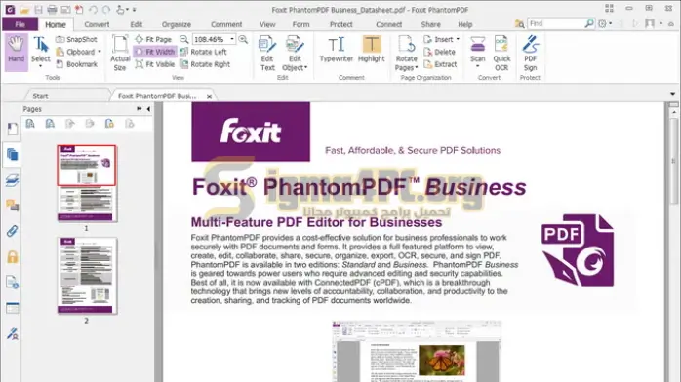Open the Help ribbon tab

464,24
